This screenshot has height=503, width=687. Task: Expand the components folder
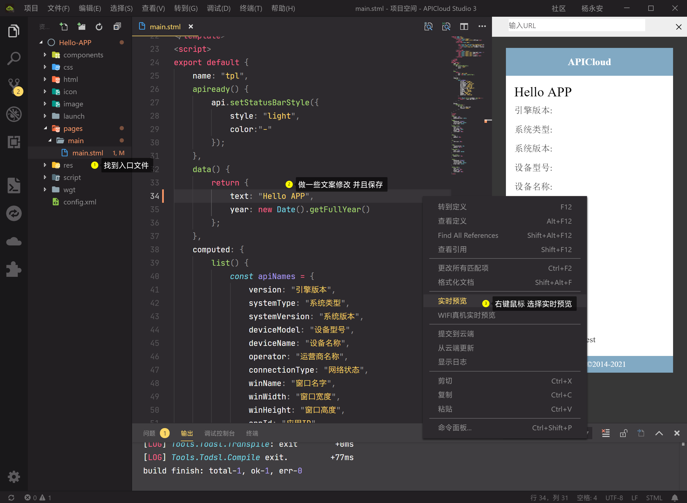pos(83,55)
